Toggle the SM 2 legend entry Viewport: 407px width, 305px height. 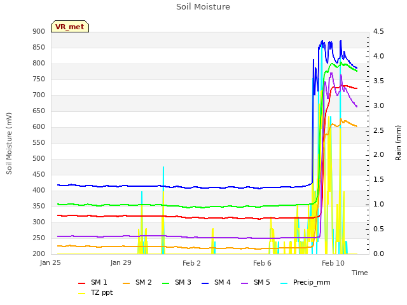[137, 282]
